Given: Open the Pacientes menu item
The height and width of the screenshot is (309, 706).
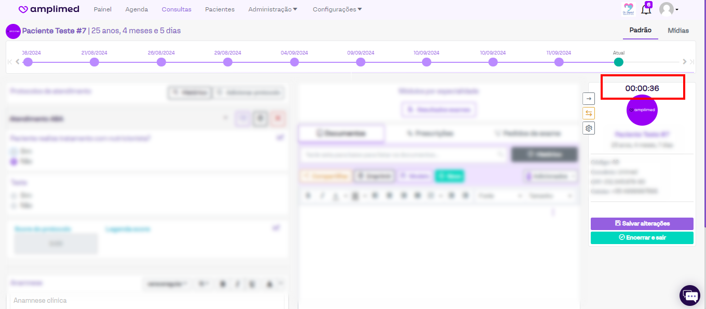Looking at the screenshot, I should (x=220, y=9).
